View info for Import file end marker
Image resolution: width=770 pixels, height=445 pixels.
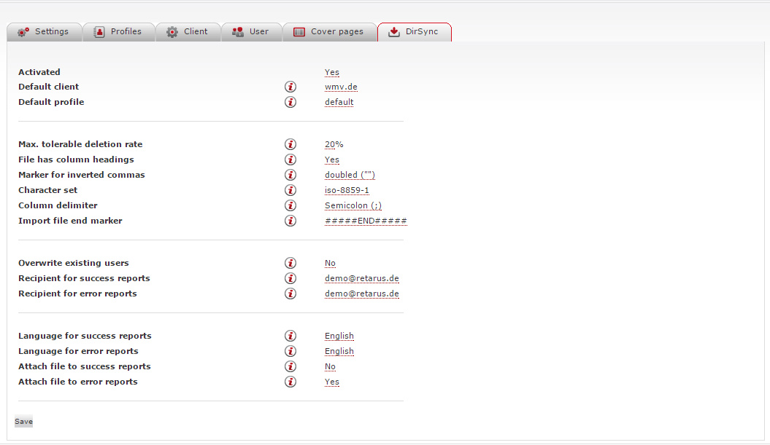coord(290,221)
